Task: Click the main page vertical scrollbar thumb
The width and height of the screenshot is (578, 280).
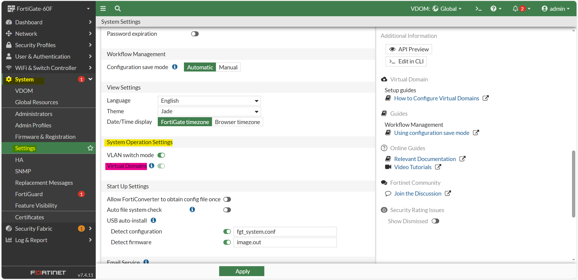Action: 573,184
